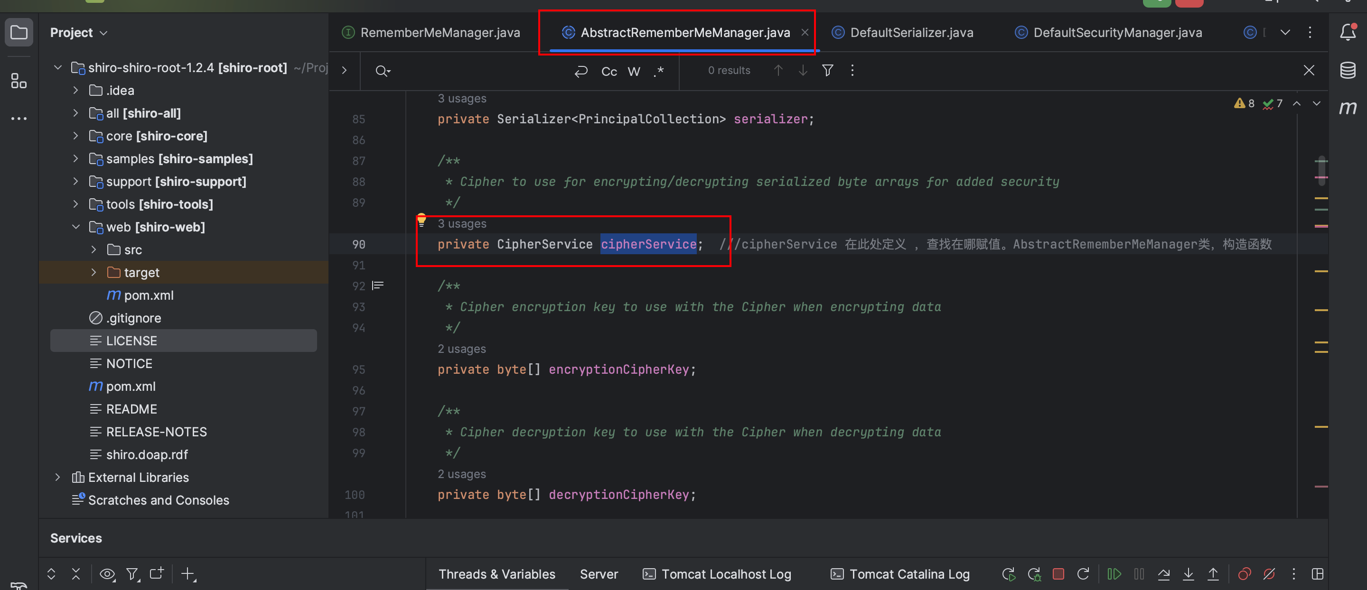This screenshot has height=590, width=1367.
Task: Toggle regex search option
Action: [x=658, y=72]
